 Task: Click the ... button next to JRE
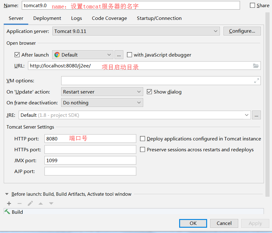pos(256,115)
